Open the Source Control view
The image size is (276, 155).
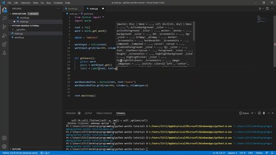point(4,27)
